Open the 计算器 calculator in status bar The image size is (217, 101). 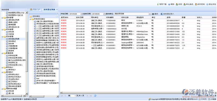[x=212, y=99]
